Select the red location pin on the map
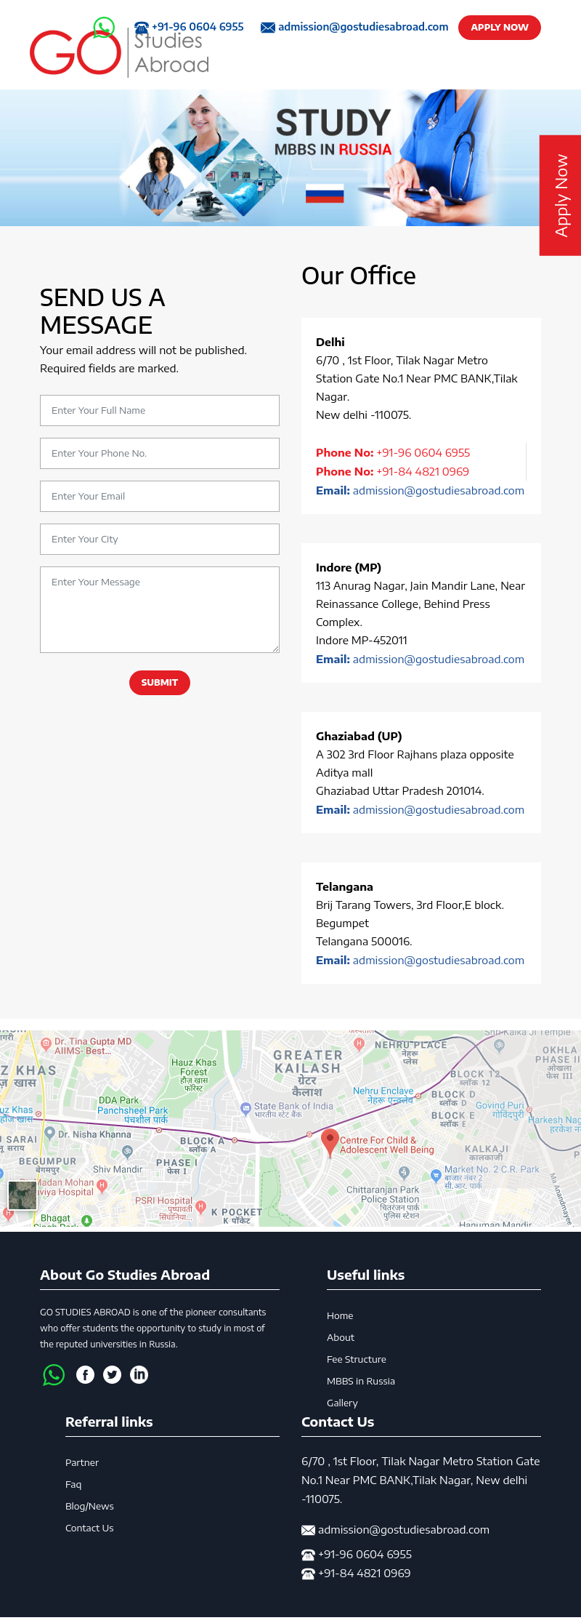The image size is (581, 1623). tap(330, 1143)
